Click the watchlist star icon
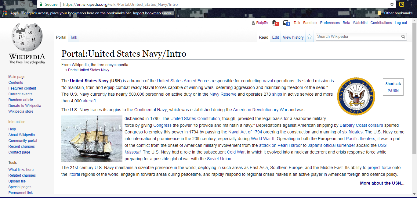Image resolution: width=417 pixels, height=198 pixels. click(x=310, y=37)
